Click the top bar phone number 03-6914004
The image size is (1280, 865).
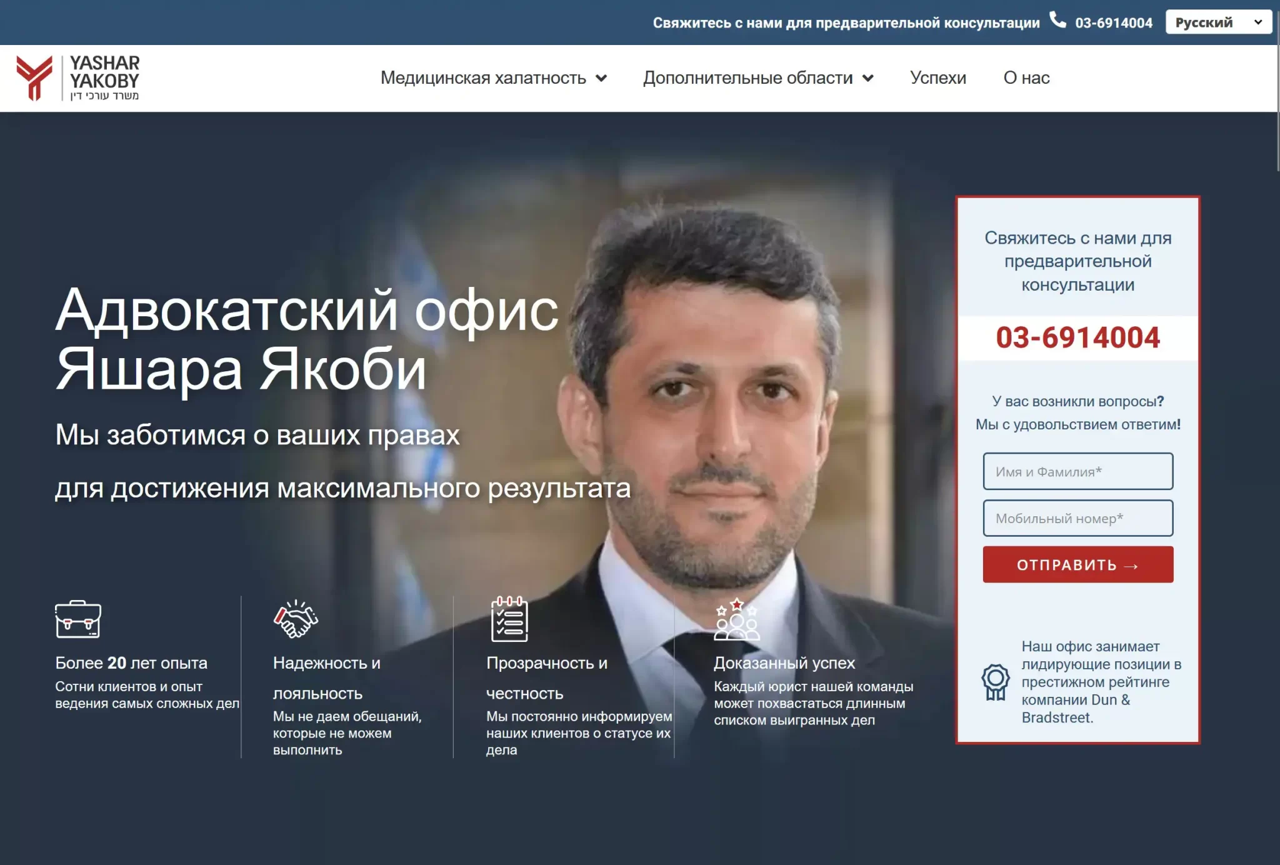click(1113, 23)
